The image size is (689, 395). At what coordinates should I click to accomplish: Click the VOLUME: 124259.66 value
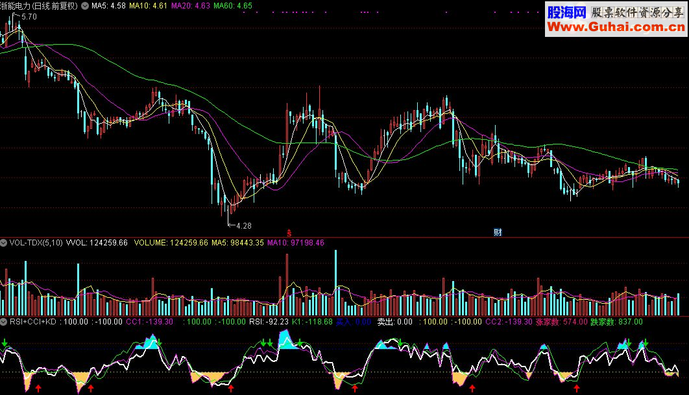click(171, 242)
